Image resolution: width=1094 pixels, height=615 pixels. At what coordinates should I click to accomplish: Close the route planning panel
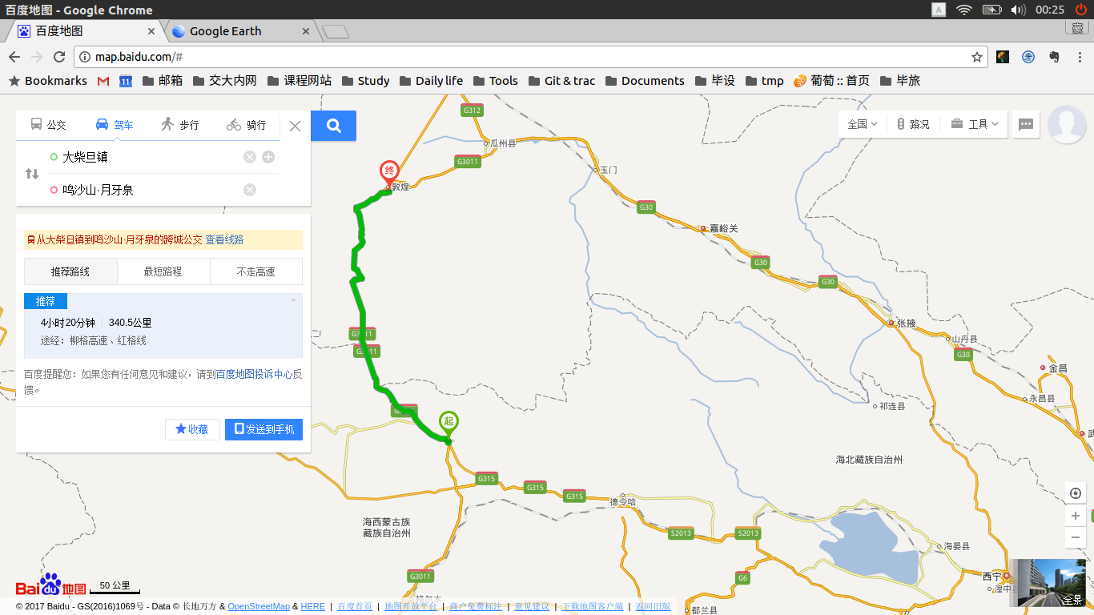(x=295, y=126)
